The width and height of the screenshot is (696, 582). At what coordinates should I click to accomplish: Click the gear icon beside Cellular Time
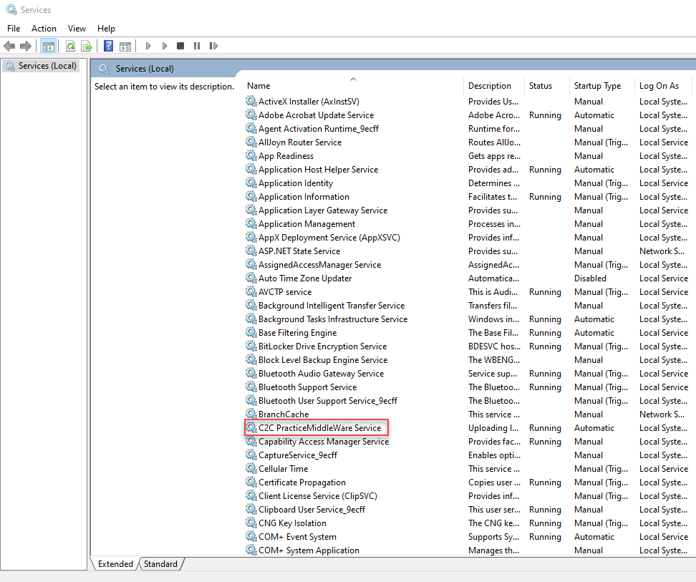[251, 468]
